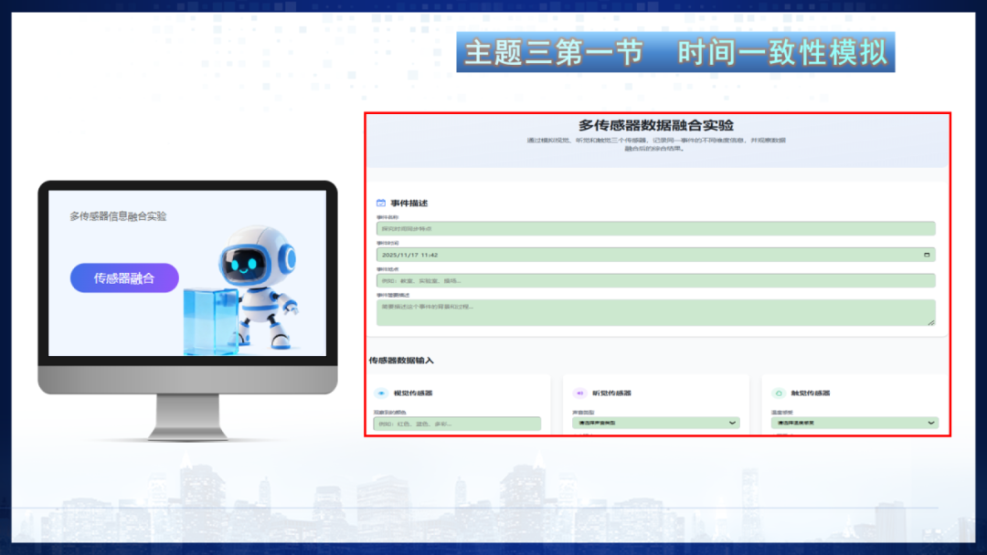Click the banner title 时间一致性模拟

click(x=780, y=52)
